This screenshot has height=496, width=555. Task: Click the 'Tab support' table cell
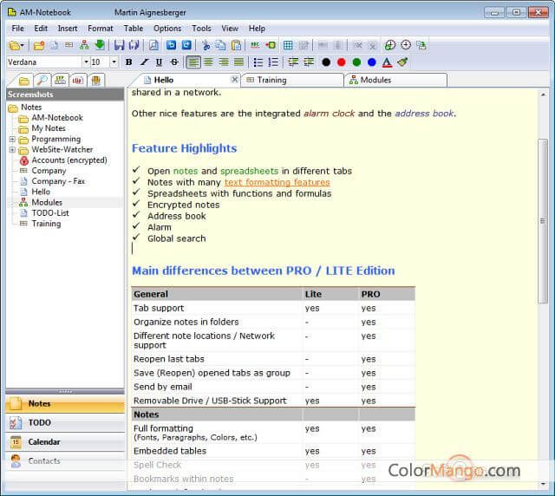coord(217,308)
